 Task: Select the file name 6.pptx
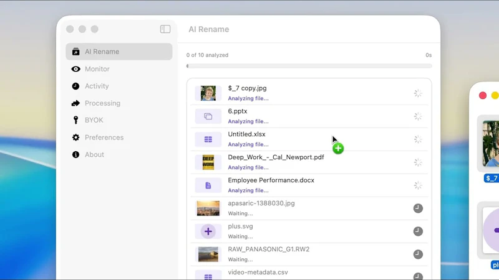pos(238,111)
